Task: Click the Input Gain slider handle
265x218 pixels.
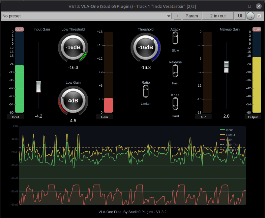Action: point(39,87)
